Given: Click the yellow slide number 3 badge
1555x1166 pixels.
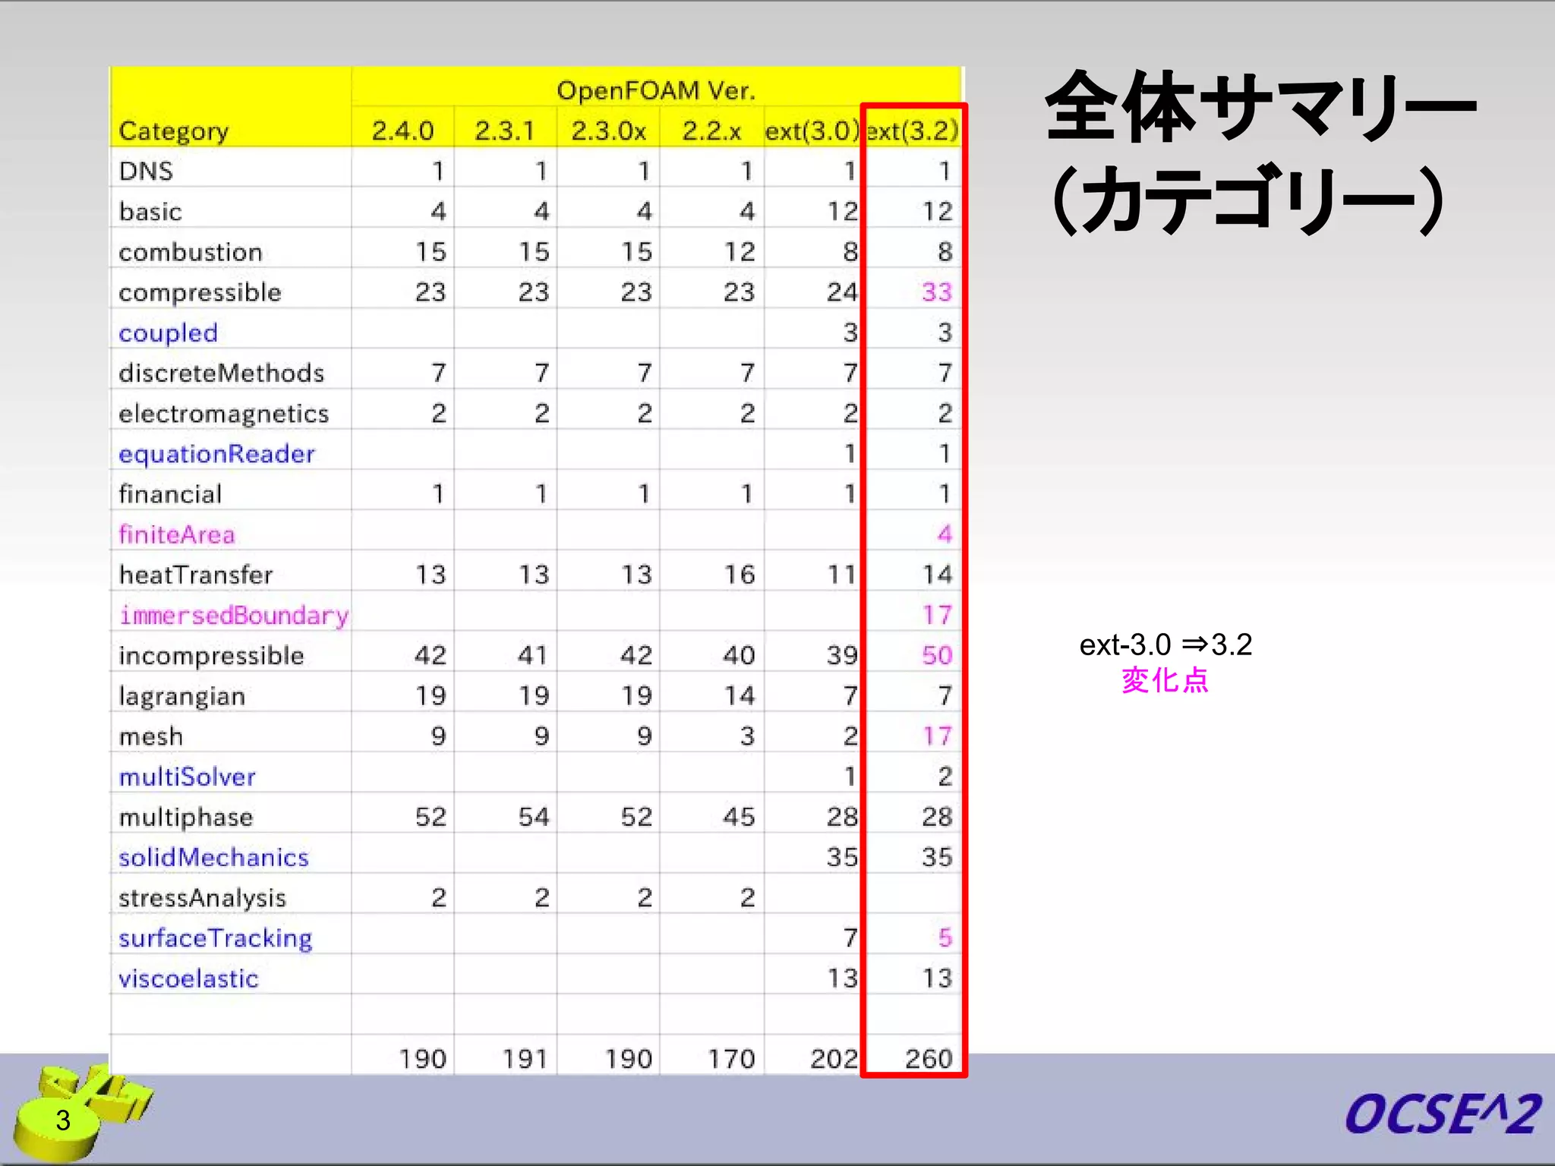Looking at the screenshot, I should coord(62,1120).
